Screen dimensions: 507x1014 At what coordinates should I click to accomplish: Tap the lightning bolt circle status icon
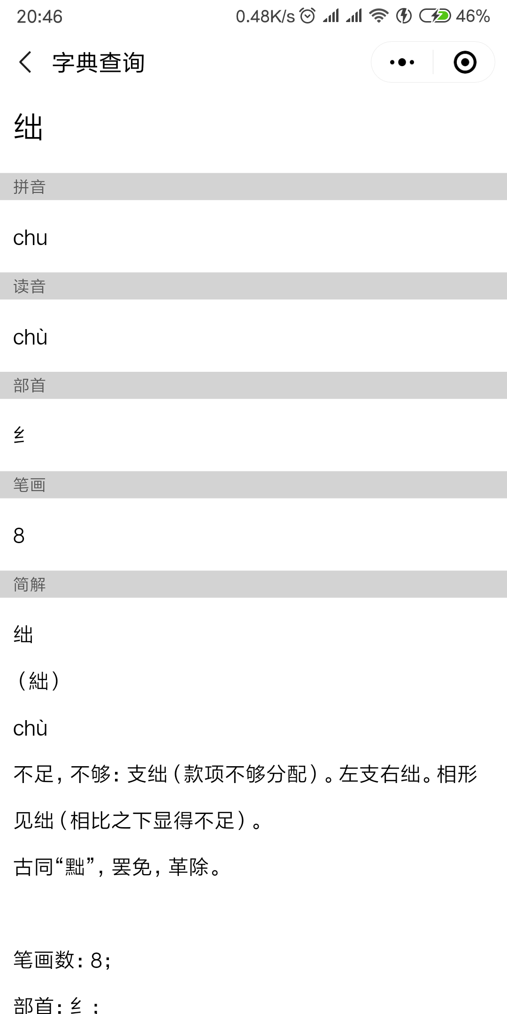coord(404,16)
